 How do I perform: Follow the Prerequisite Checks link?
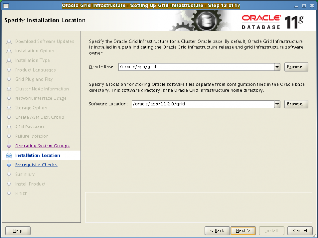pyautogui.click(x=36, y=164)
